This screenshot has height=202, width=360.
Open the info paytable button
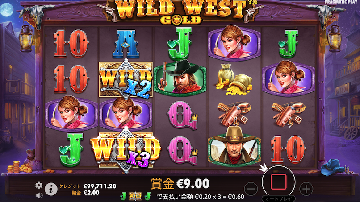coord(51,189)
